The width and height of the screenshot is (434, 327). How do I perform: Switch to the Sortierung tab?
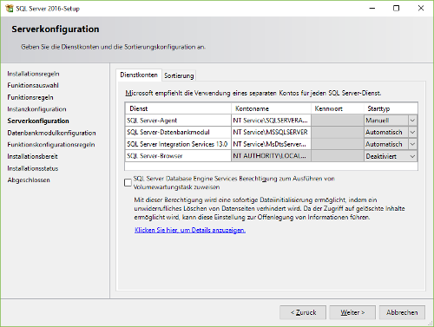point(179,75)
